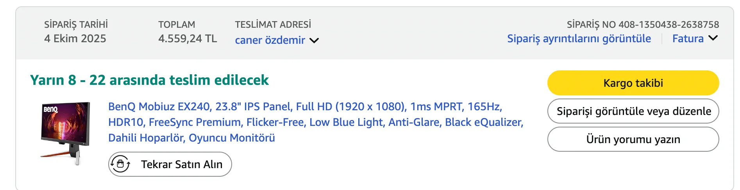This screenshot has width=740, height=190.
Task: Click the SİPARİŞ TARİHİ label
Action: click(x=76, y=24)
